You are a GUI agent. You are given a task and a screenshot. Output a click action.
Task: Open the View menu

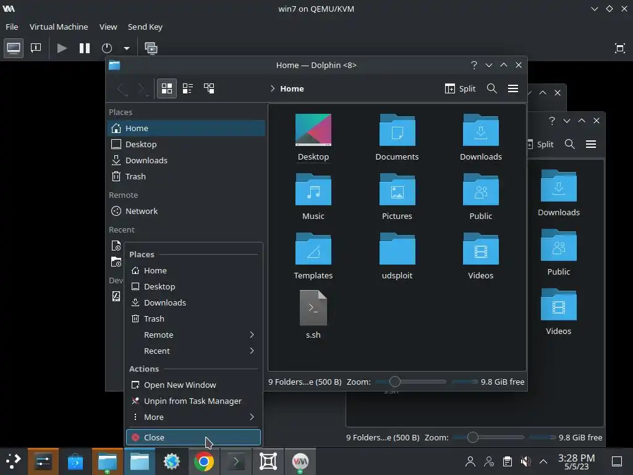[108, 27]
